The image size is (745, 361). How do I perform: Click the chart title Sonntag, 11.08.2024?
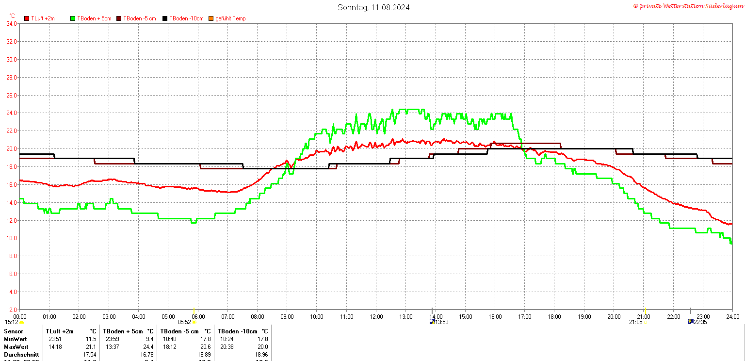pos(373,7)
